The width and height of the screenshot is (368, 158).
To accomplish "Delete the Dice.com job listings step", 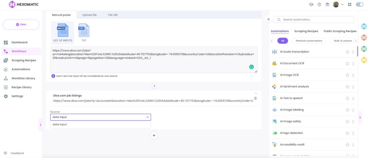I will 256,99.
